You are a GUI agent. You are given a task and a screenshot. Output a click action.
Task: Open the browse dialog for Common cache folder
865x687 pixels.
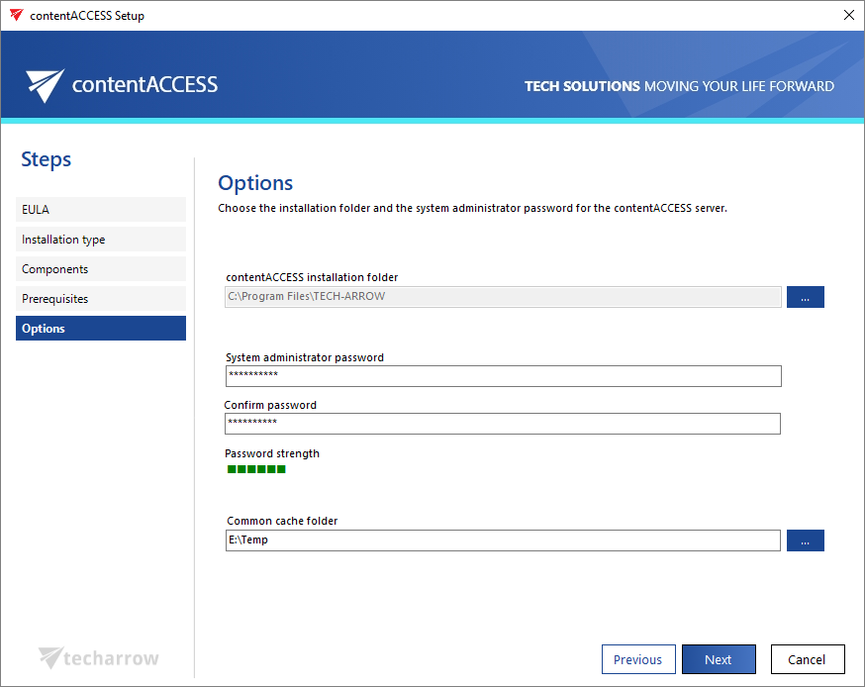805,540
